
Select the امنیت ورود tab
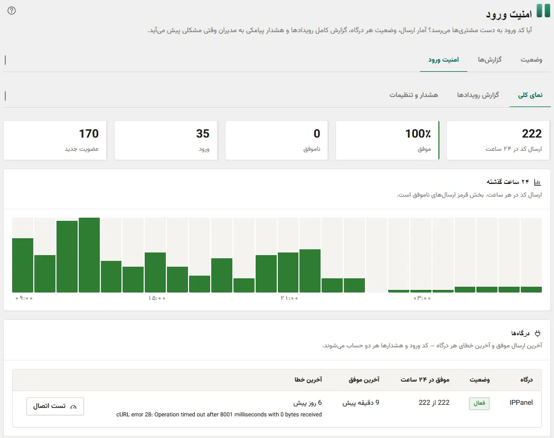click(x=444, y=60)
